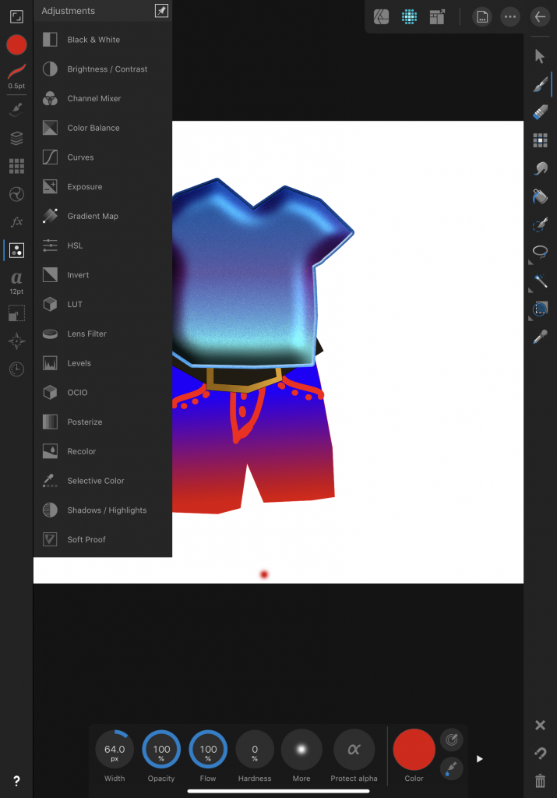Select the Color Picker eyedropper tool
Image resolution: width=557 pixels, height=798 pixels.
coord(540,337)
